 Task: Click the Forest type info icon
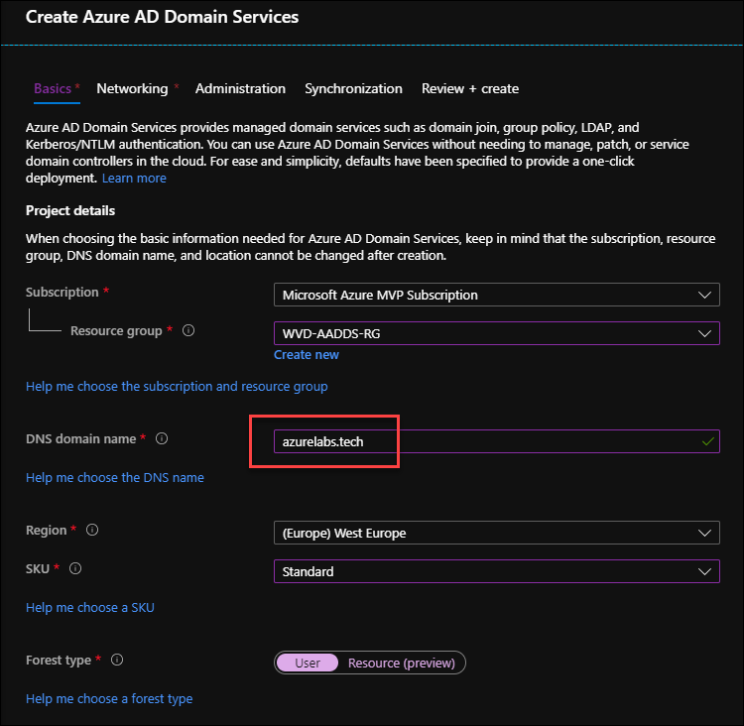coord(117,660)
